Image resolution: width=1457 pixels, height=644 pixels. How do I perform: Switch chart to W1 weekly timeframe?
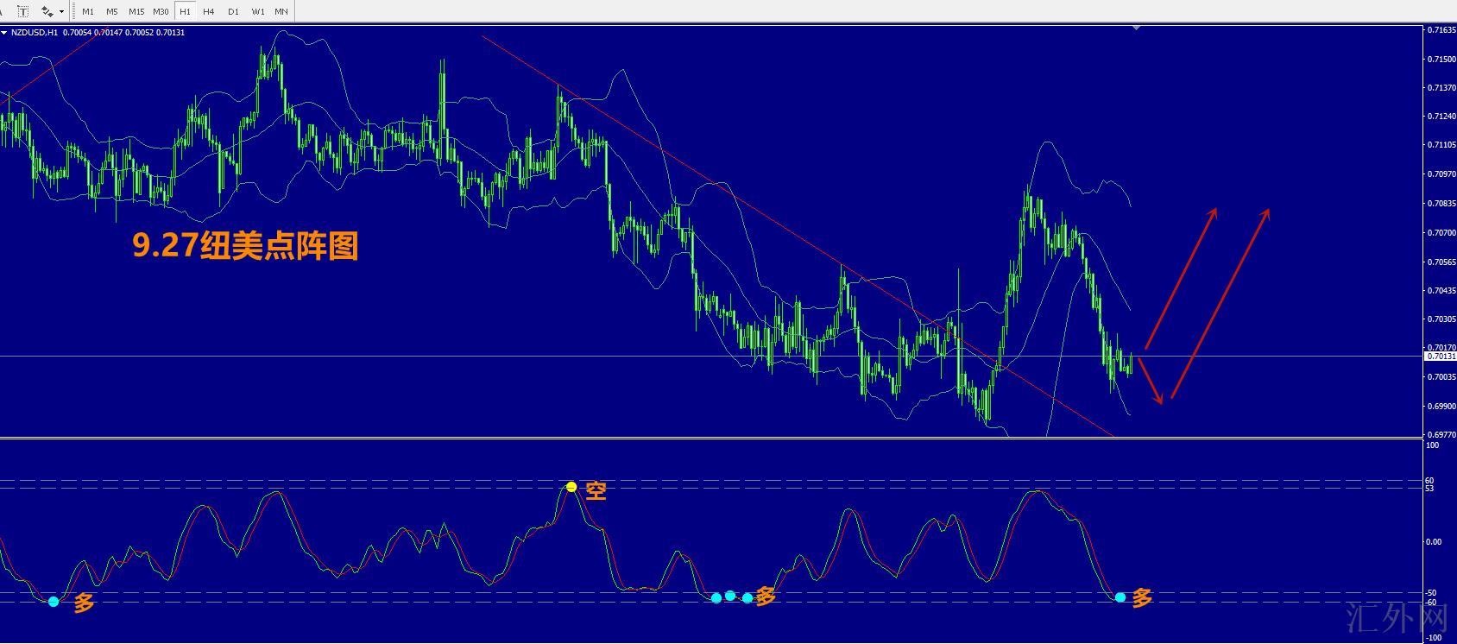coord(258,12)
